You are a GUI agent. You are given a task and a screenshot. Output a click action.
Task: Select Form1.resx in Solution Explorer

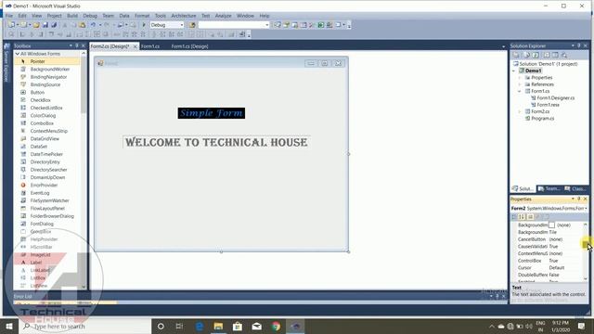click(548, 105)
